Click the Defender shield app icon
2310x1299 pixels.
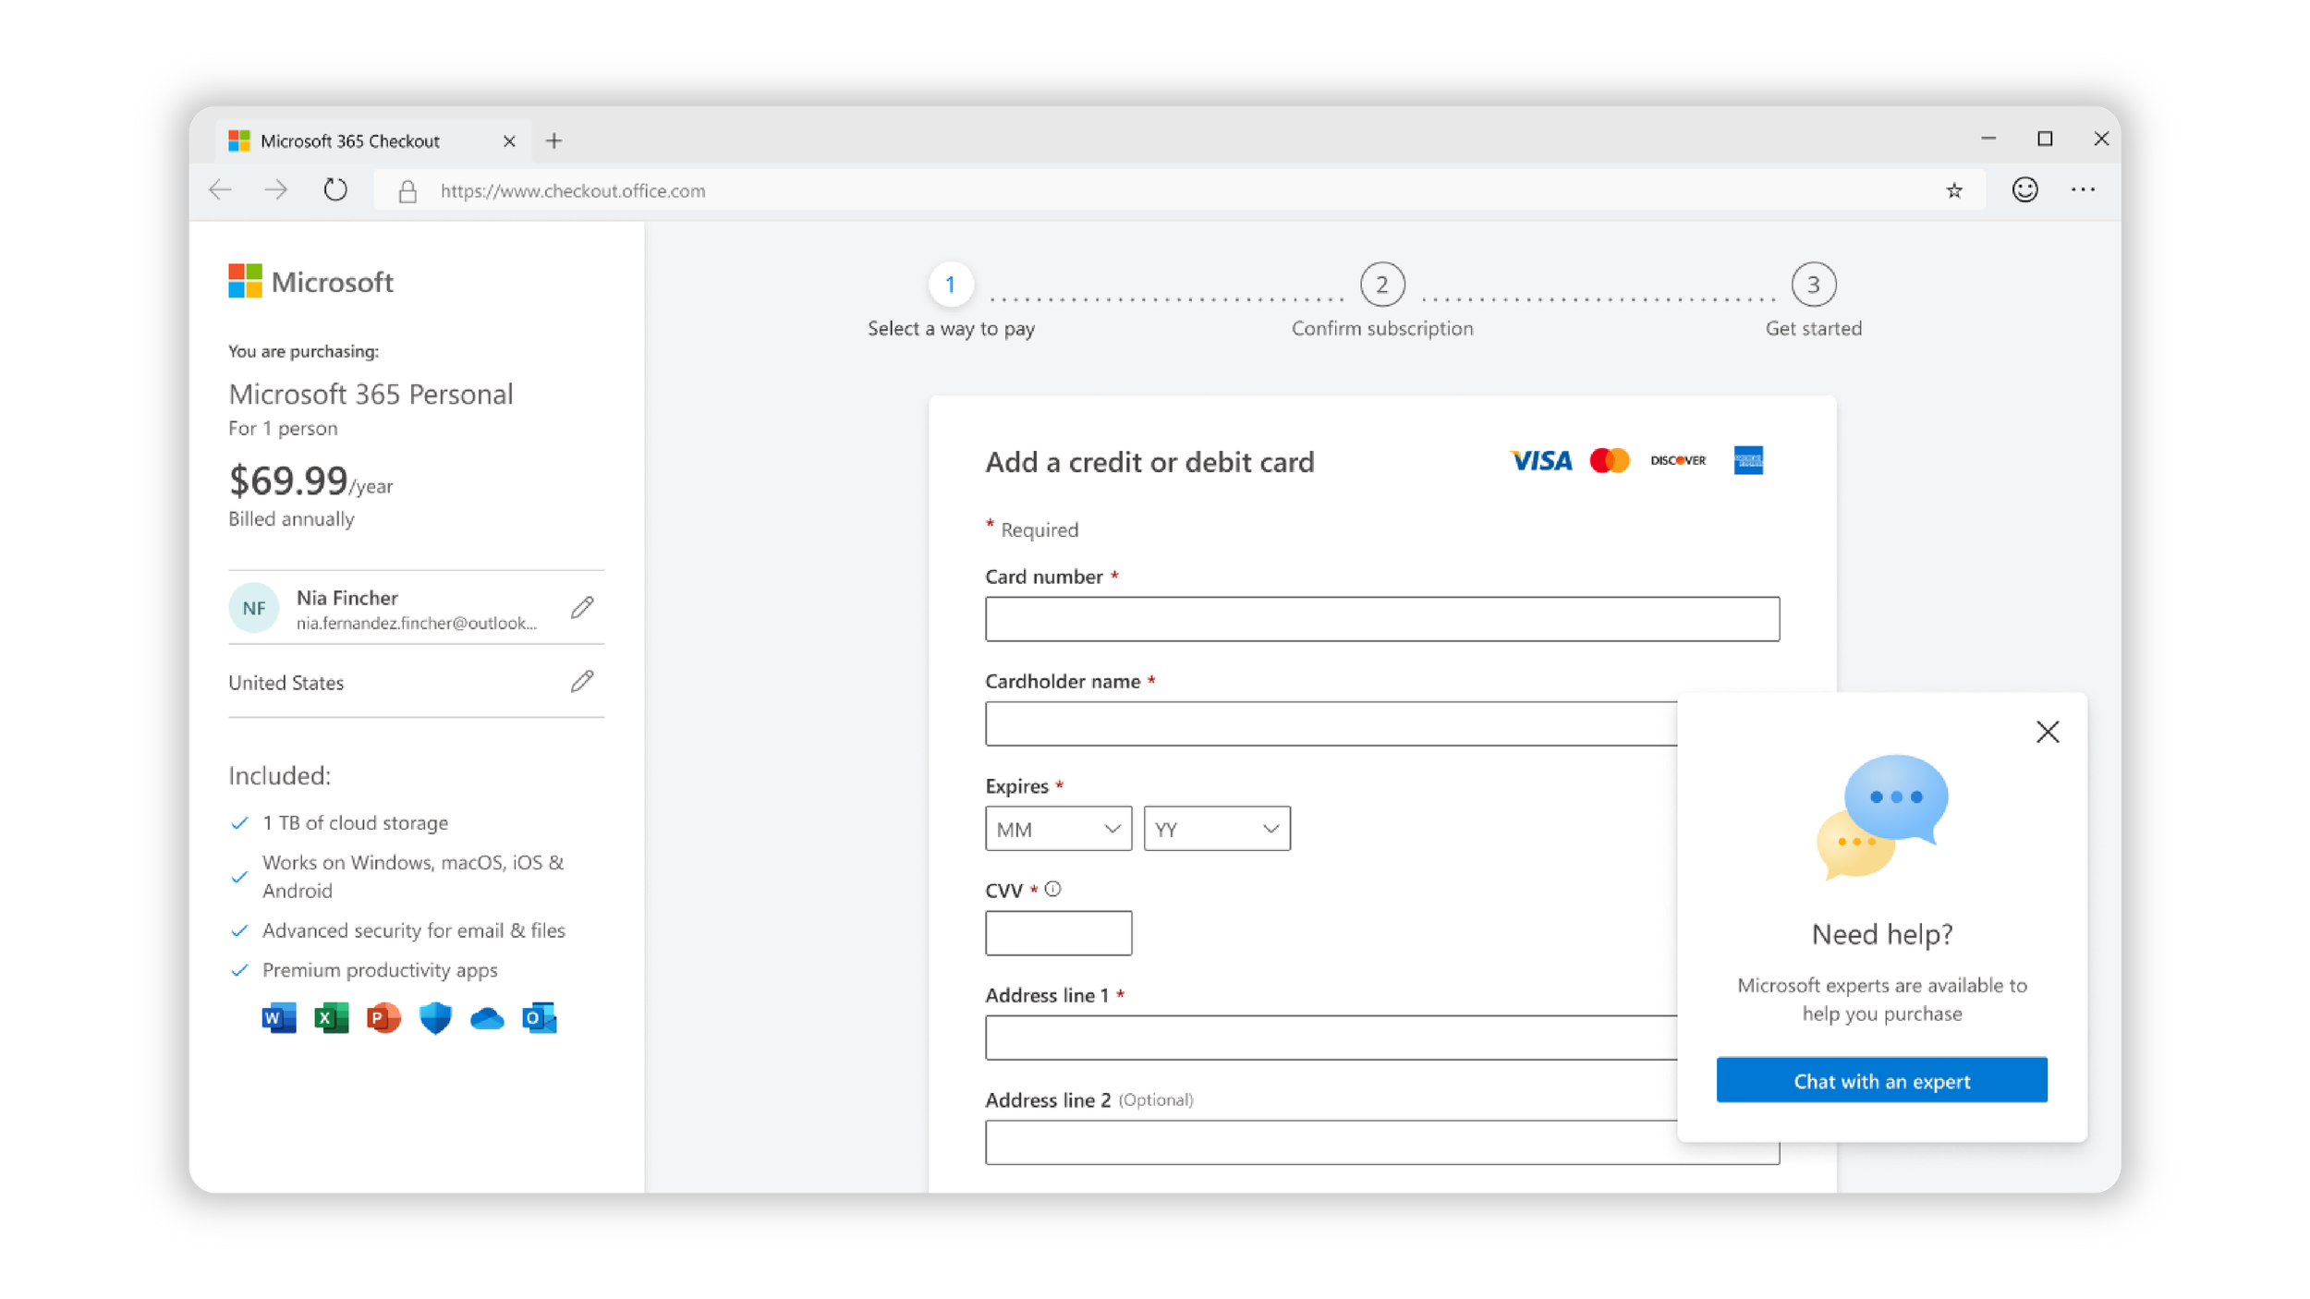(x=435, y=1018)
